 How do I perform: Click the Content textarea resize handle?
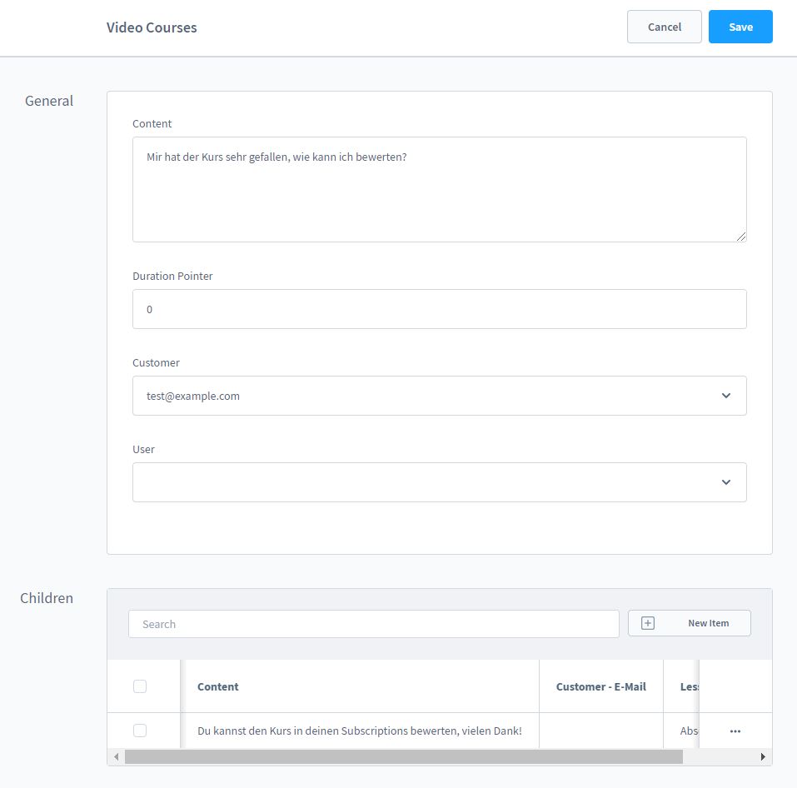[x=741, y=237]
